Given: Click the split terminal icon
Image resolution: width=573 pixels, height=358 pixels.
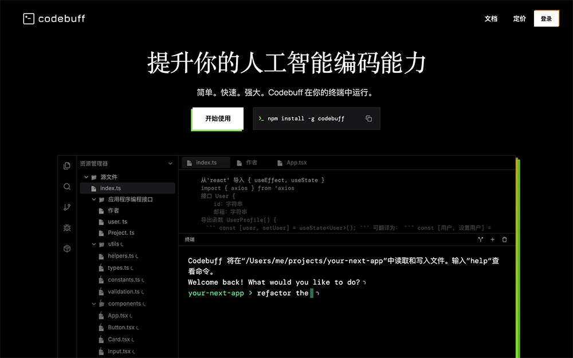Looking at the screenshot, I should click(481, 239).
